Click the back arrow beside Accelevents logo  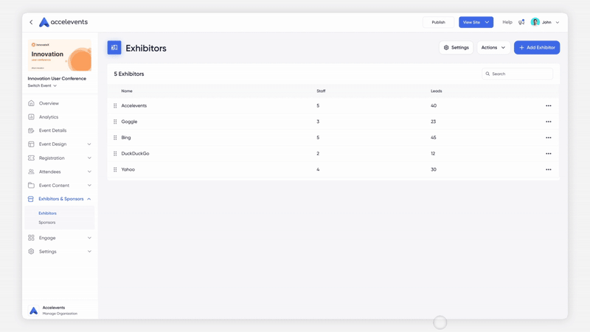click(31, 22)
